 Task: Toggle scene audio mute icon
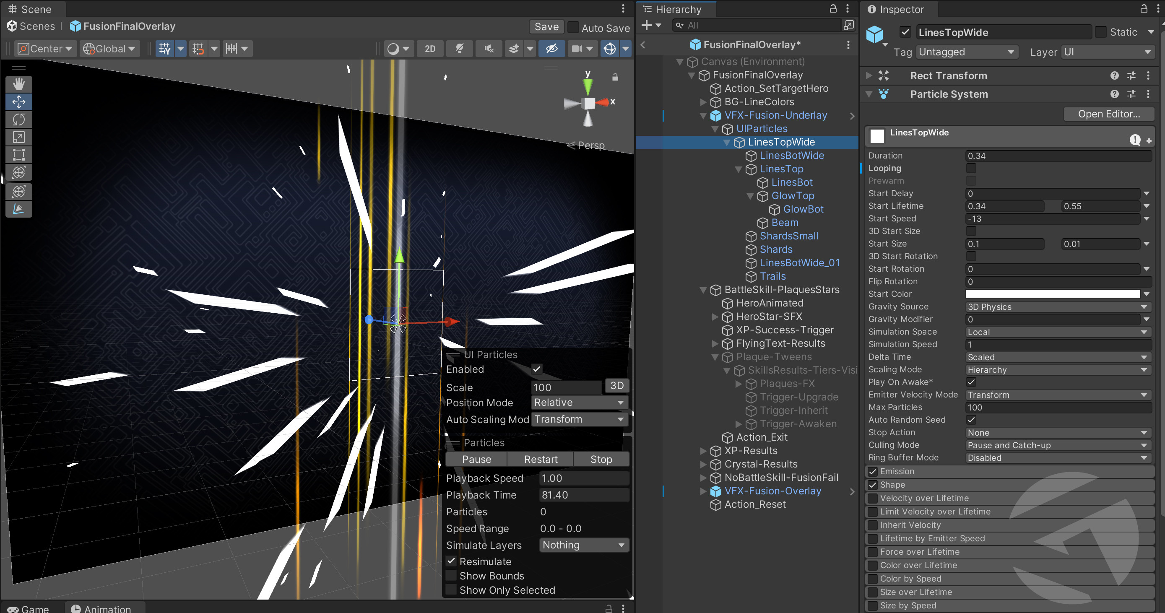tap(489, 49)
